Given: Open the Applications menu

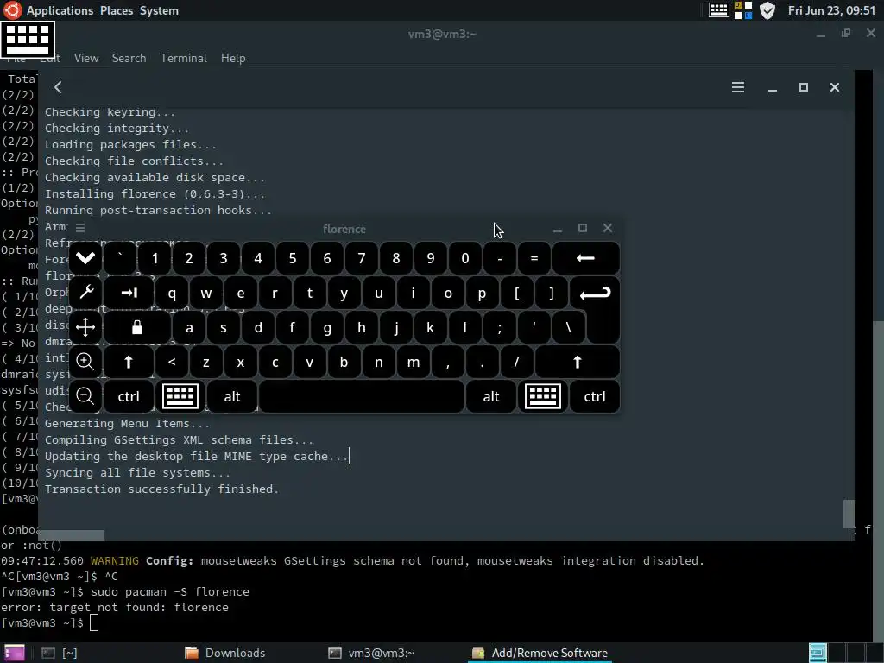Looking at the screenshot, I should (x=60, y=10).
